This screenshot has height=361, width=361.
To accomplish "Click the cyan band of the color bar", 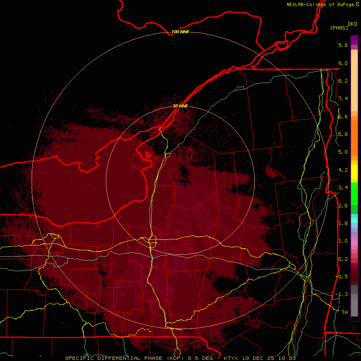I will click(354, 221).
